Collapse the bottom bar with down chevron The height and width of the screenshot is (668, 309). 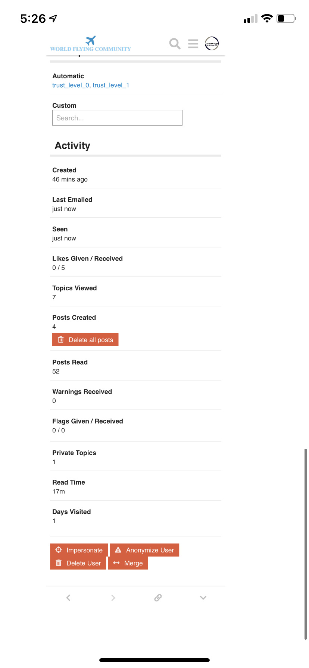point(203,598)
